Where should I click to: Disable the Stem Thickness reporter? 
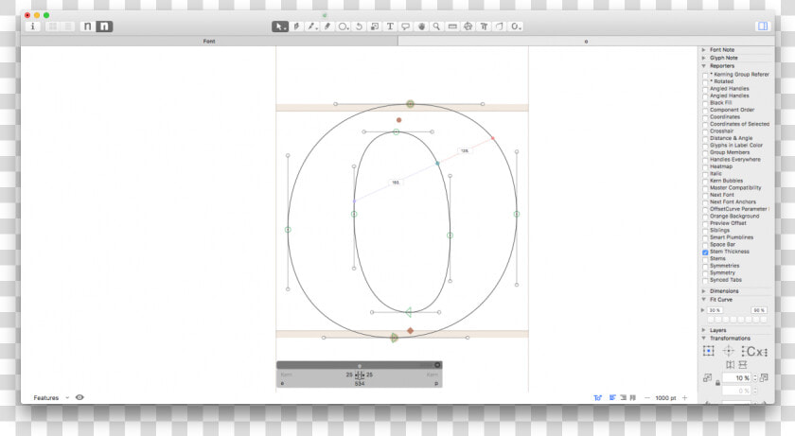[705, 253]
